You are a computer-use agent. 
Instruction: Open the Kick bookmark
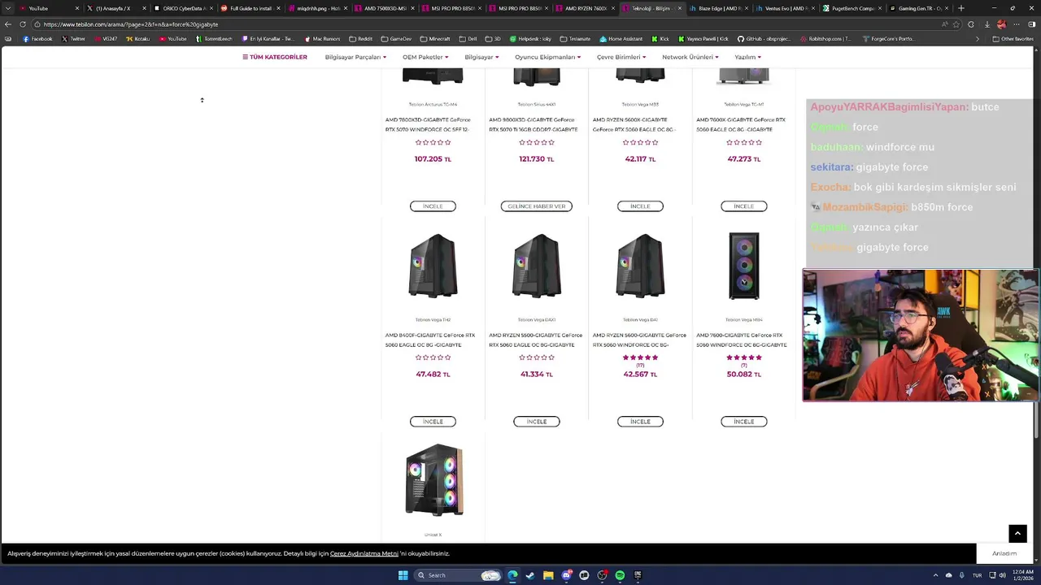click(x=660, y=39)
